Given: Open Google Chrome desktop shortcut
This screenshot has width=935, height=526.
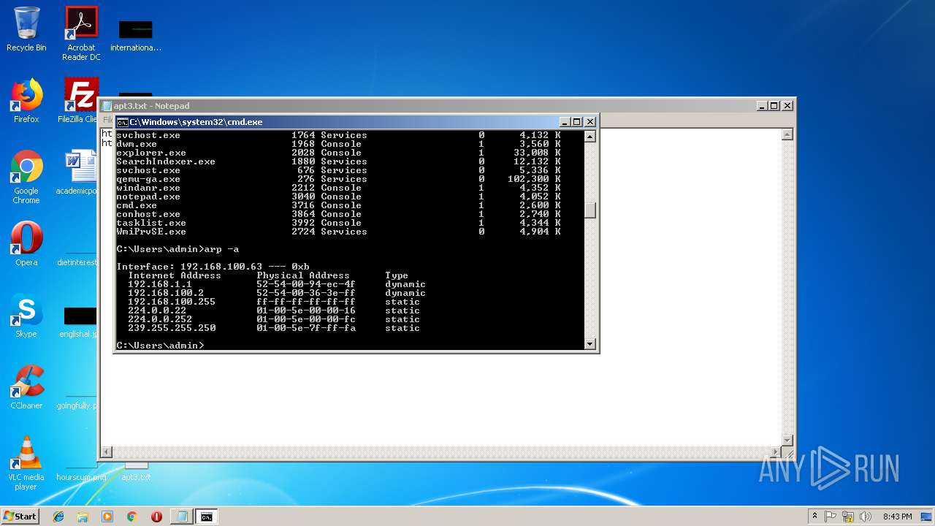Looking at the screenshot, I should (x=26, y=177).
